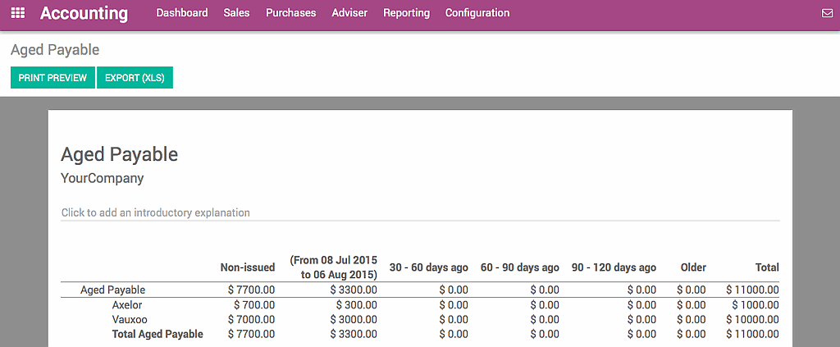The image size is (840, 347).
Task: Click the 30 - 60 days ago header
Action: coord(428,267)
